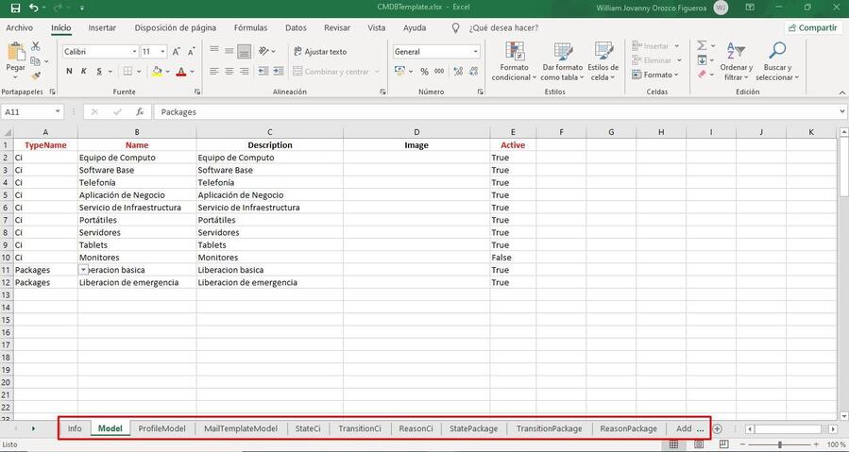Image resolution: width=849 pixels, height=452 pixels.
Task: Switch to Page Layout view icon
Action: pyautogui.click(x=699, y=444)
